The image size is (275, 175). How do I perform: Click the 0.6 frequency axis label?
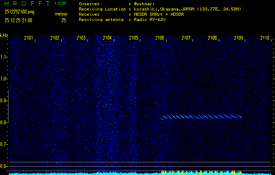pyautogui.click(x=3, y=166)
